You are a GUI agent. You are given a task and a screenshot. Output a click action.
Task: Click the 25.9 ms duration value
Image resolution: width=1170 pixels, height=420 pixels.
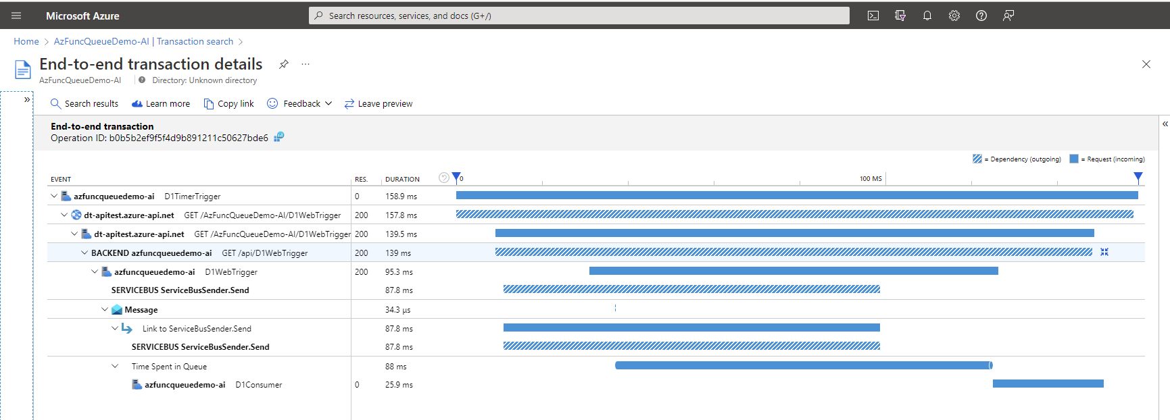[x=399, y=385]
